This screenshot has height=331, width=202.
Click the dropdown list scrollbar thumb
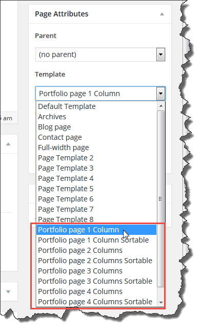tap(160, 198)
